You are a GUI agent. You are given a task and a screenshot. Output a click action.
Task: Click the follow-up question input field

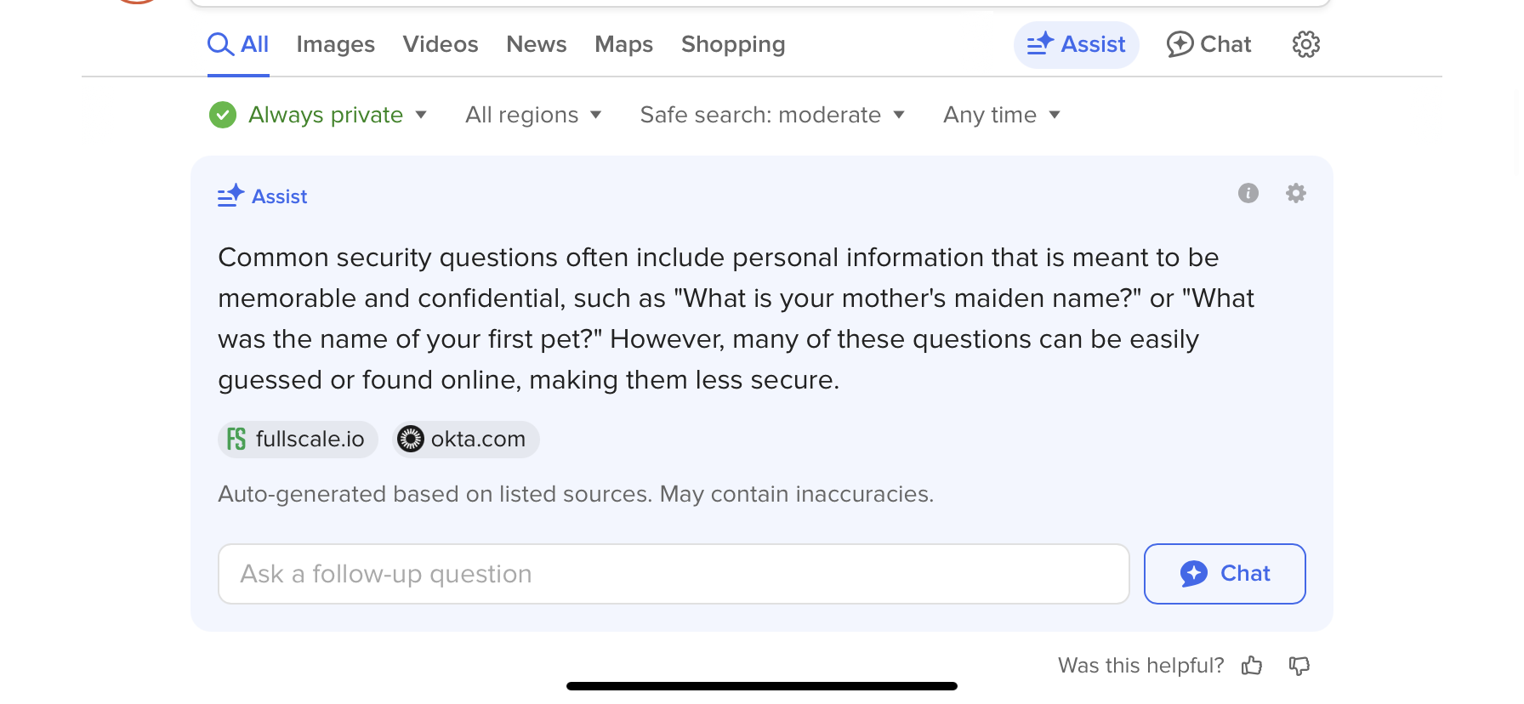click(x=674, y=574)
